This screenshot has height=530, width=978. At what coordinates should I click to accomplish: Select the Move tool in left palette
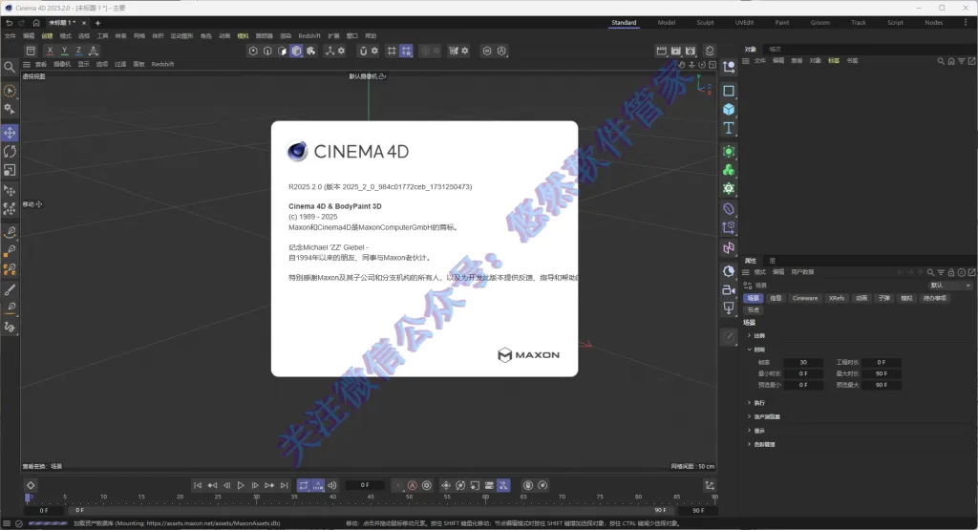pyautogui.click(x=10, y=133)
